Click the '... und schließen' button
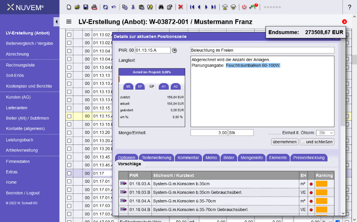Screen dimensions: 357x222 (317, 142)
